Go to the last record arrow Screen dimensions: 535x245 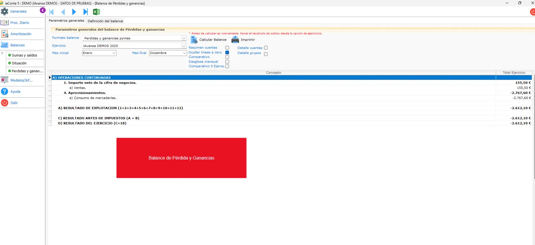[85, 12]
